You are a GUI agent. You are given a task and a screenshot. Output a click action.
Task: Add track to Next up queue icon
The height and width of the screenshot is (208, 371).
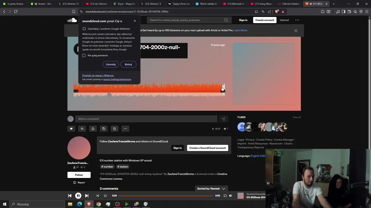click(x=114, y=129)
